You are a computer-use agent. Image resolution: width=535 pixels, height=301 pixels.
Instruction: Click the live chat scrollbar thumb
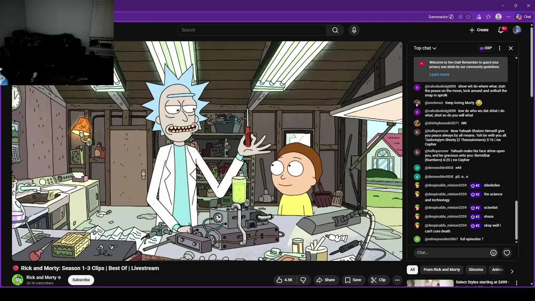517,220
